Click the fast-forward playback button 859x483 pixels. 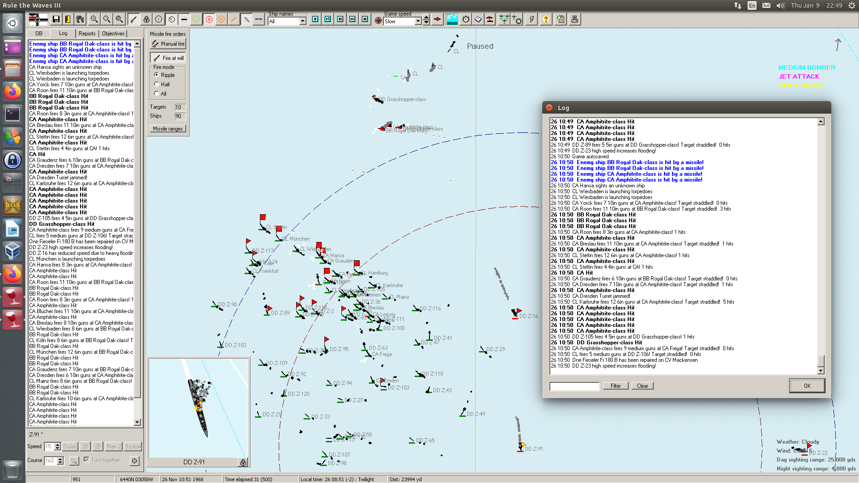pyautogui.click(x=353, y=19)
